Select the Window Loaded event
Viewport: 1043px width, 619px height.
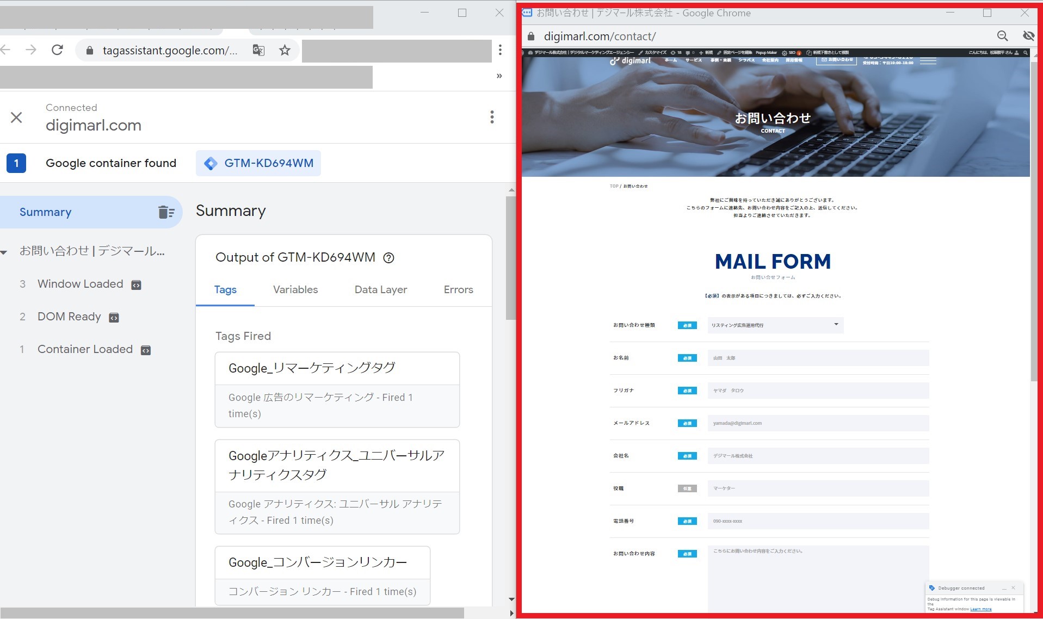pyautogui.click(x=80, y=284)
